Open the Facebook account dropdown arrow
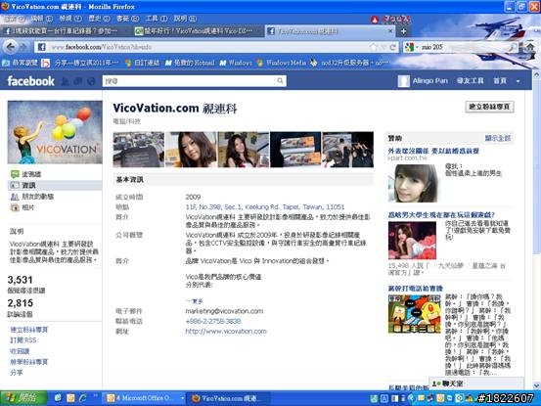Screen dimensions: 541x406 (518, 81)
